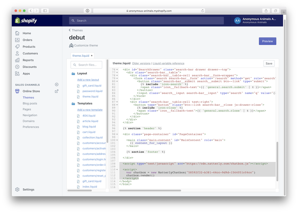Open Navigation in the sidebar
Image resolution: width=298 pixels, height=213 pixels.
30,115
